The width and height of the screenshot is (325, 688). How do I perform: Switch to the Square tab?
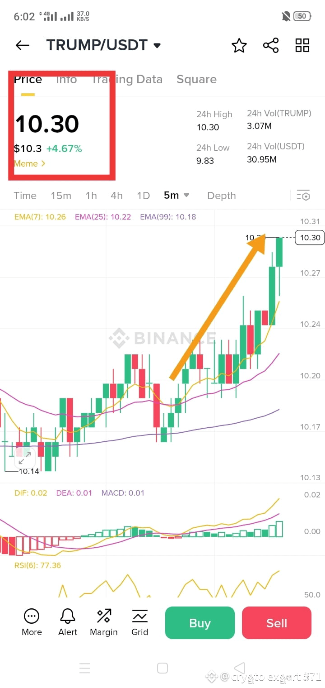coord(196,79)
